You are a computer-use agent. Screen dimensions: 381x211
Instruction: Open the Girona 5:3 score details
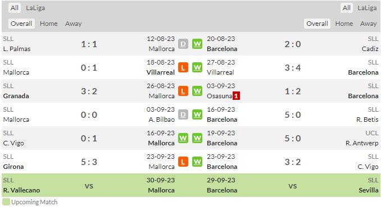point(89,162)
